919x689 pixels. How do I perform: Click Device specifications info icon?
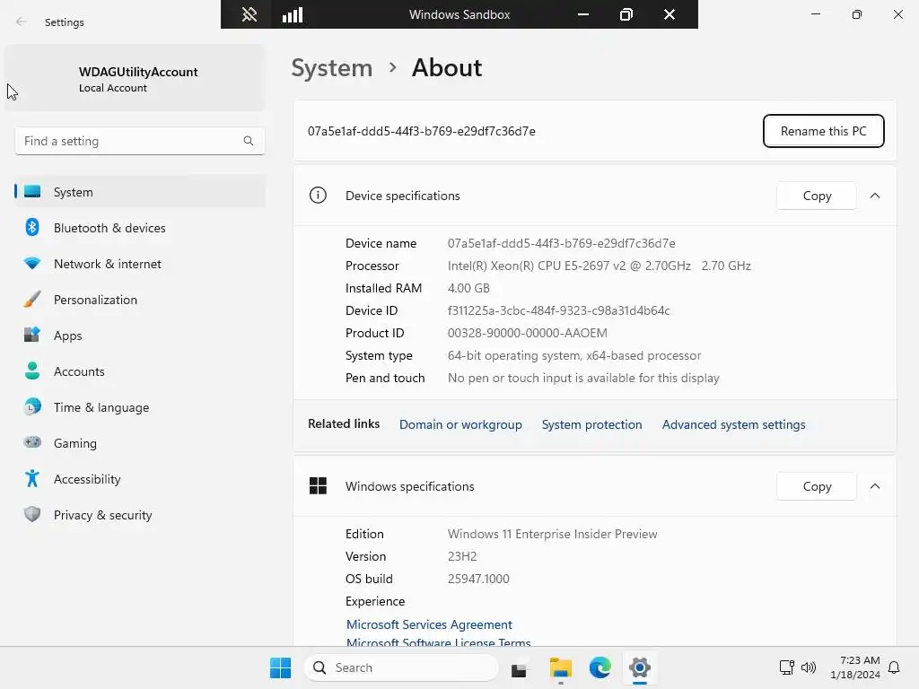[x=318, y=195]
